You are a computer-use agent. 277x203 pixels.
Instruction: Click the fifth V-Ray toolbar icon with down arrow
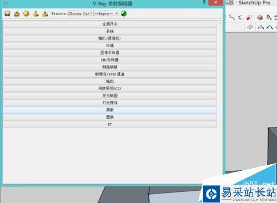45,14
